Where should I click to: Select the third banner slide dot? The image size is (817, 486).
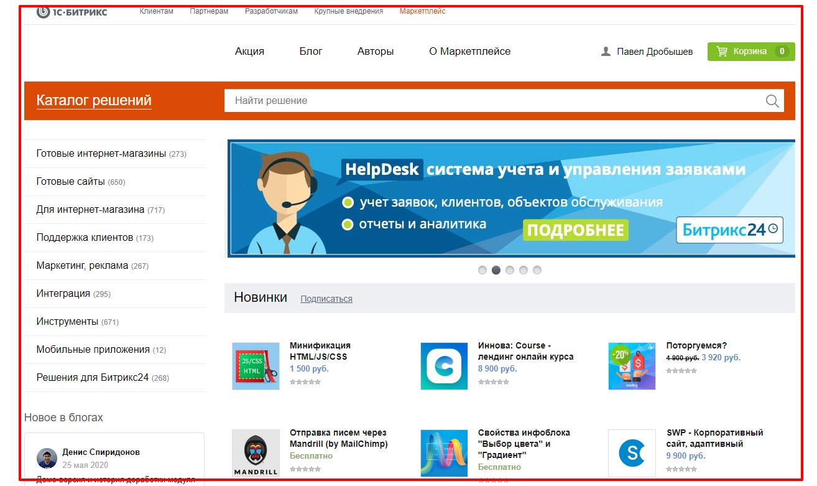(510, 270)
